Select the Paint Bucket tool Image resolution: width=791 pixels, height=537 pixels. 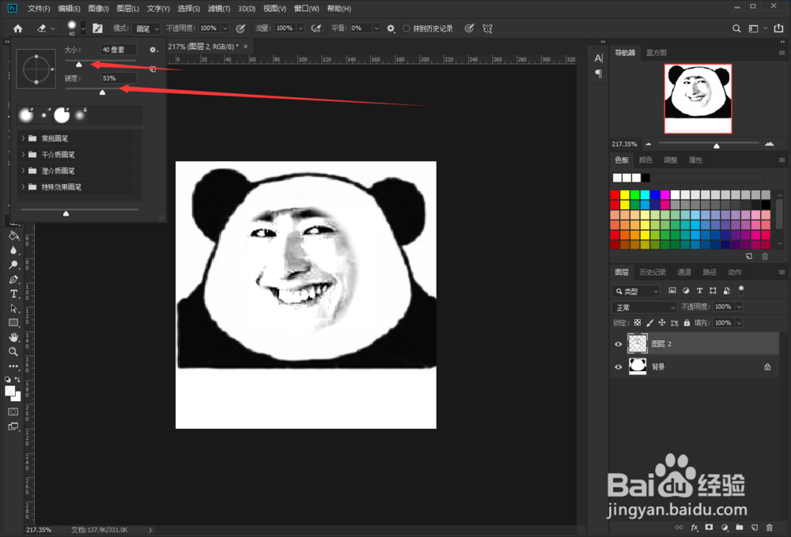(x=13, y=236)
